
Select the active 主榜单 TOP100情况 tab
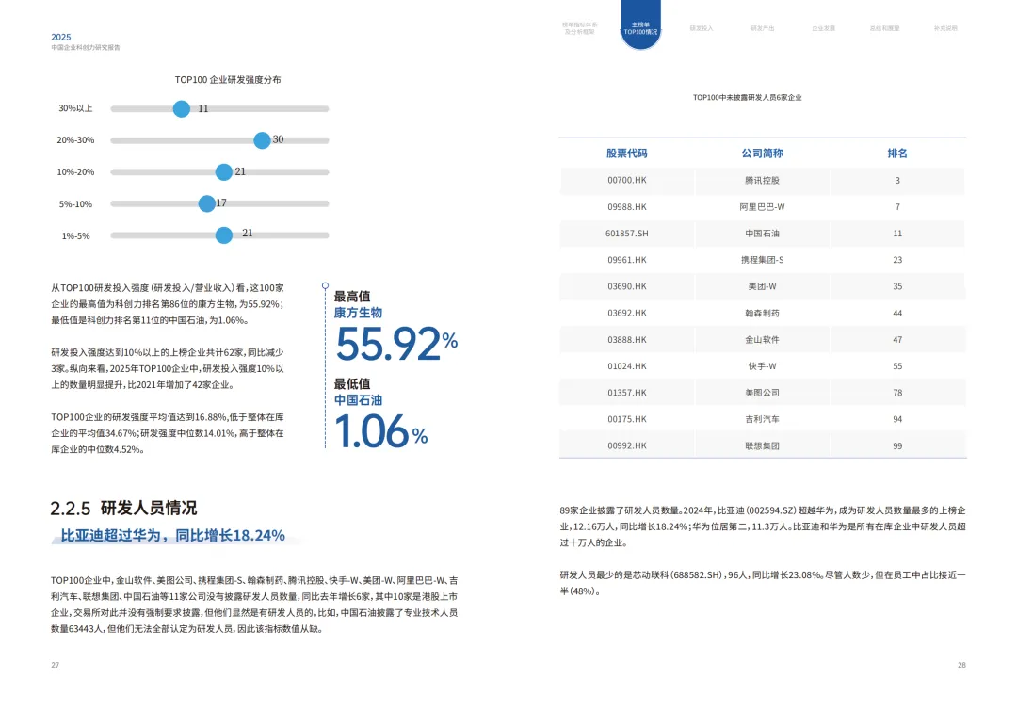point(641,28)
